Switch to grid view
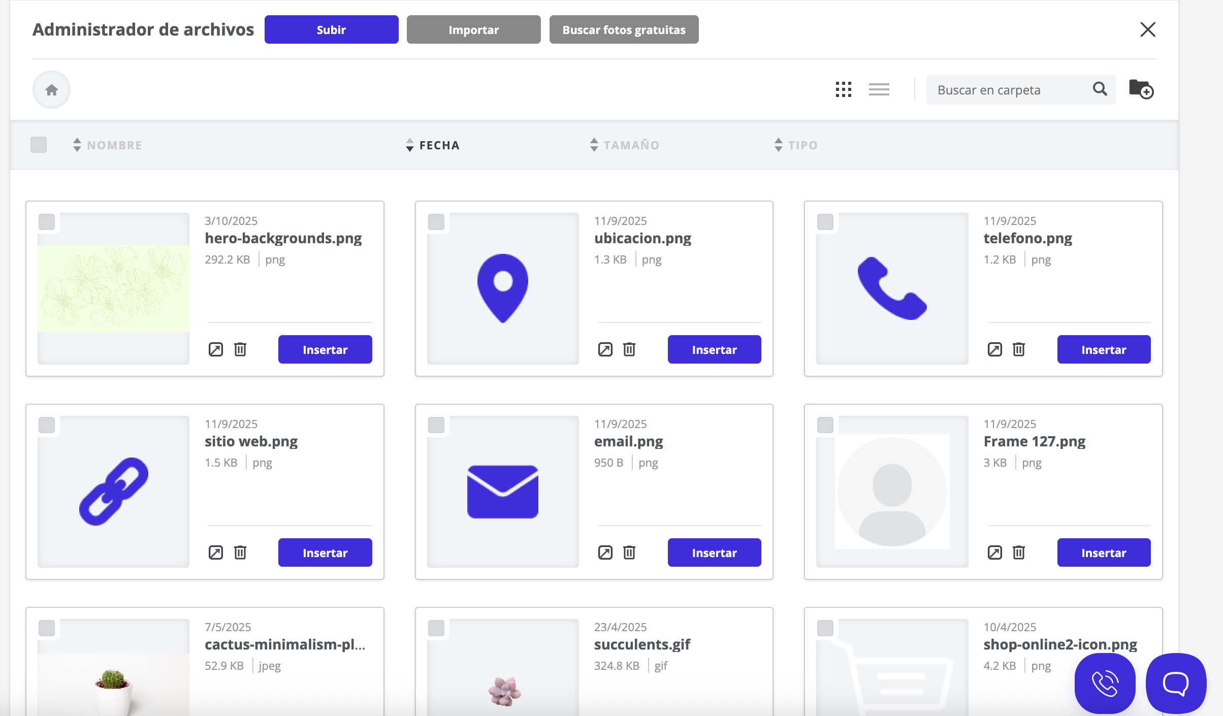The height and width of the screenshot is (716, 1223). [843, 89]
